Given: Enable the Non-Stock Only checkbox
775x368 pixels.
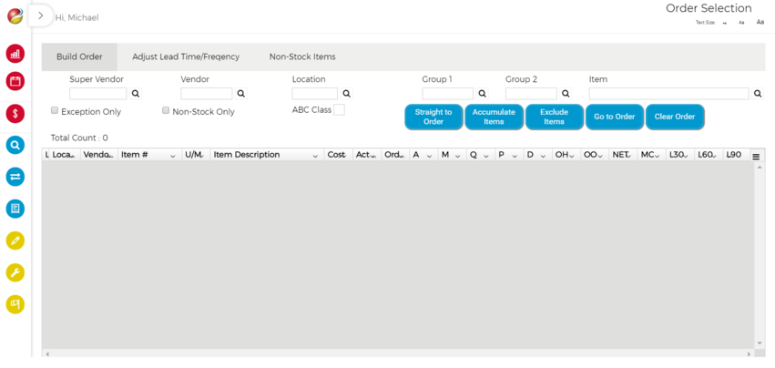Looking at the screenshot, I should click(x=166, y=110).
